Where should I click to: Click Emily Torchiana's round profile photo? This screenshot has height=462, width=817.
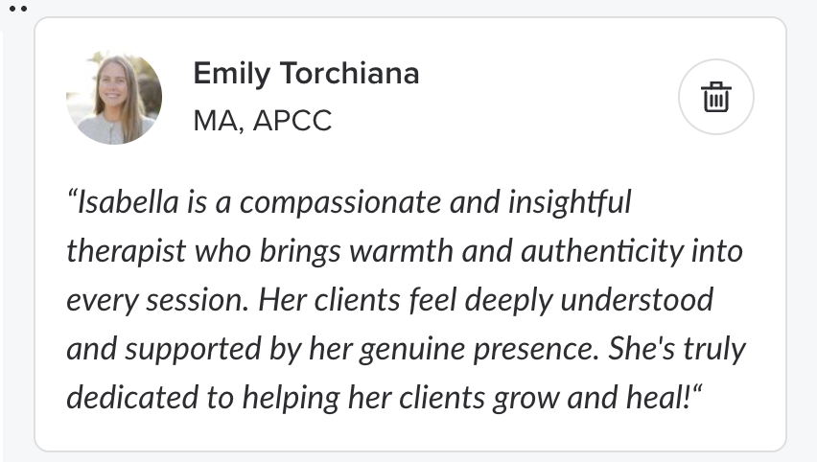point(113,97)
